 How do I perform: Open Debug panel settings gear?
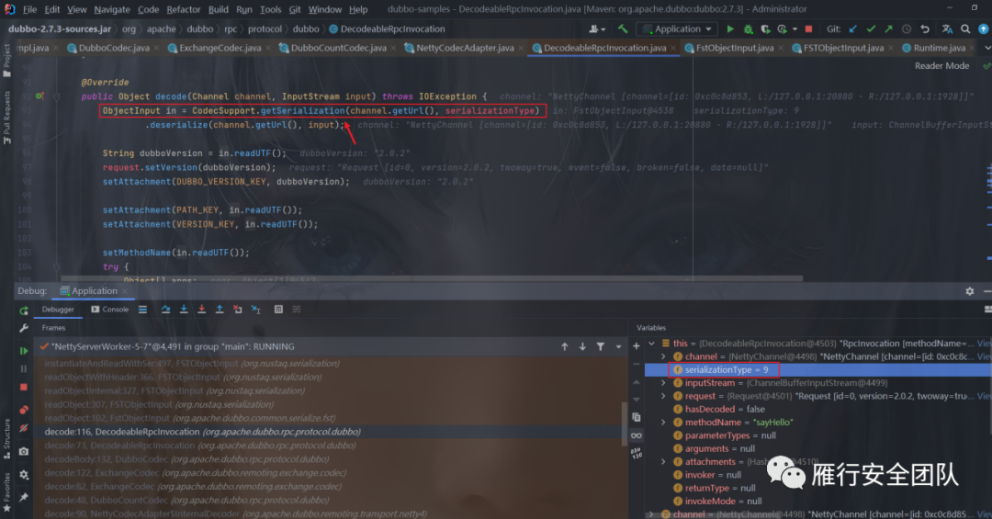969,291
